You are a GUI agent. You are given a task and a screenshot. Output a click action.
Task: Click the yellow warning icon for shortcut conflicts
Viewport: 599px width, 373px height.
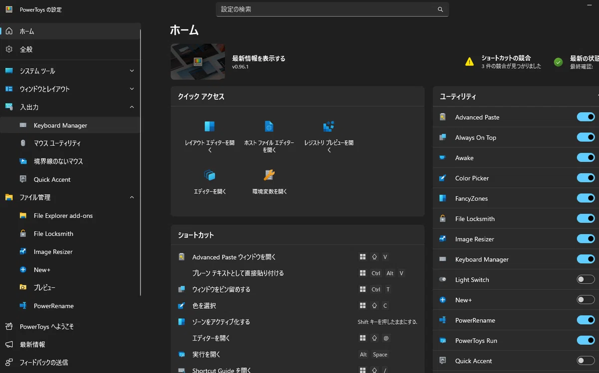pos(469,62)
